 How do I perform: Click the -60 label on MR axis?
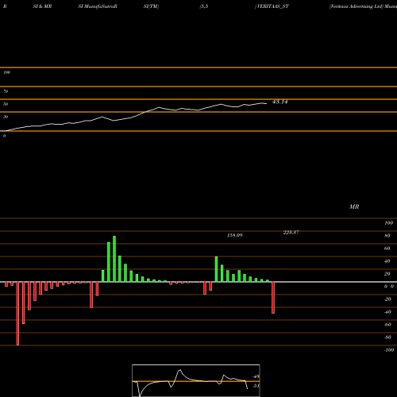[387, 325]
